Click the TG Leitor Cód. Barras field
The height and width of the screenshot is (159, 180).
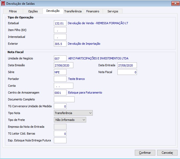click(60, 134)
